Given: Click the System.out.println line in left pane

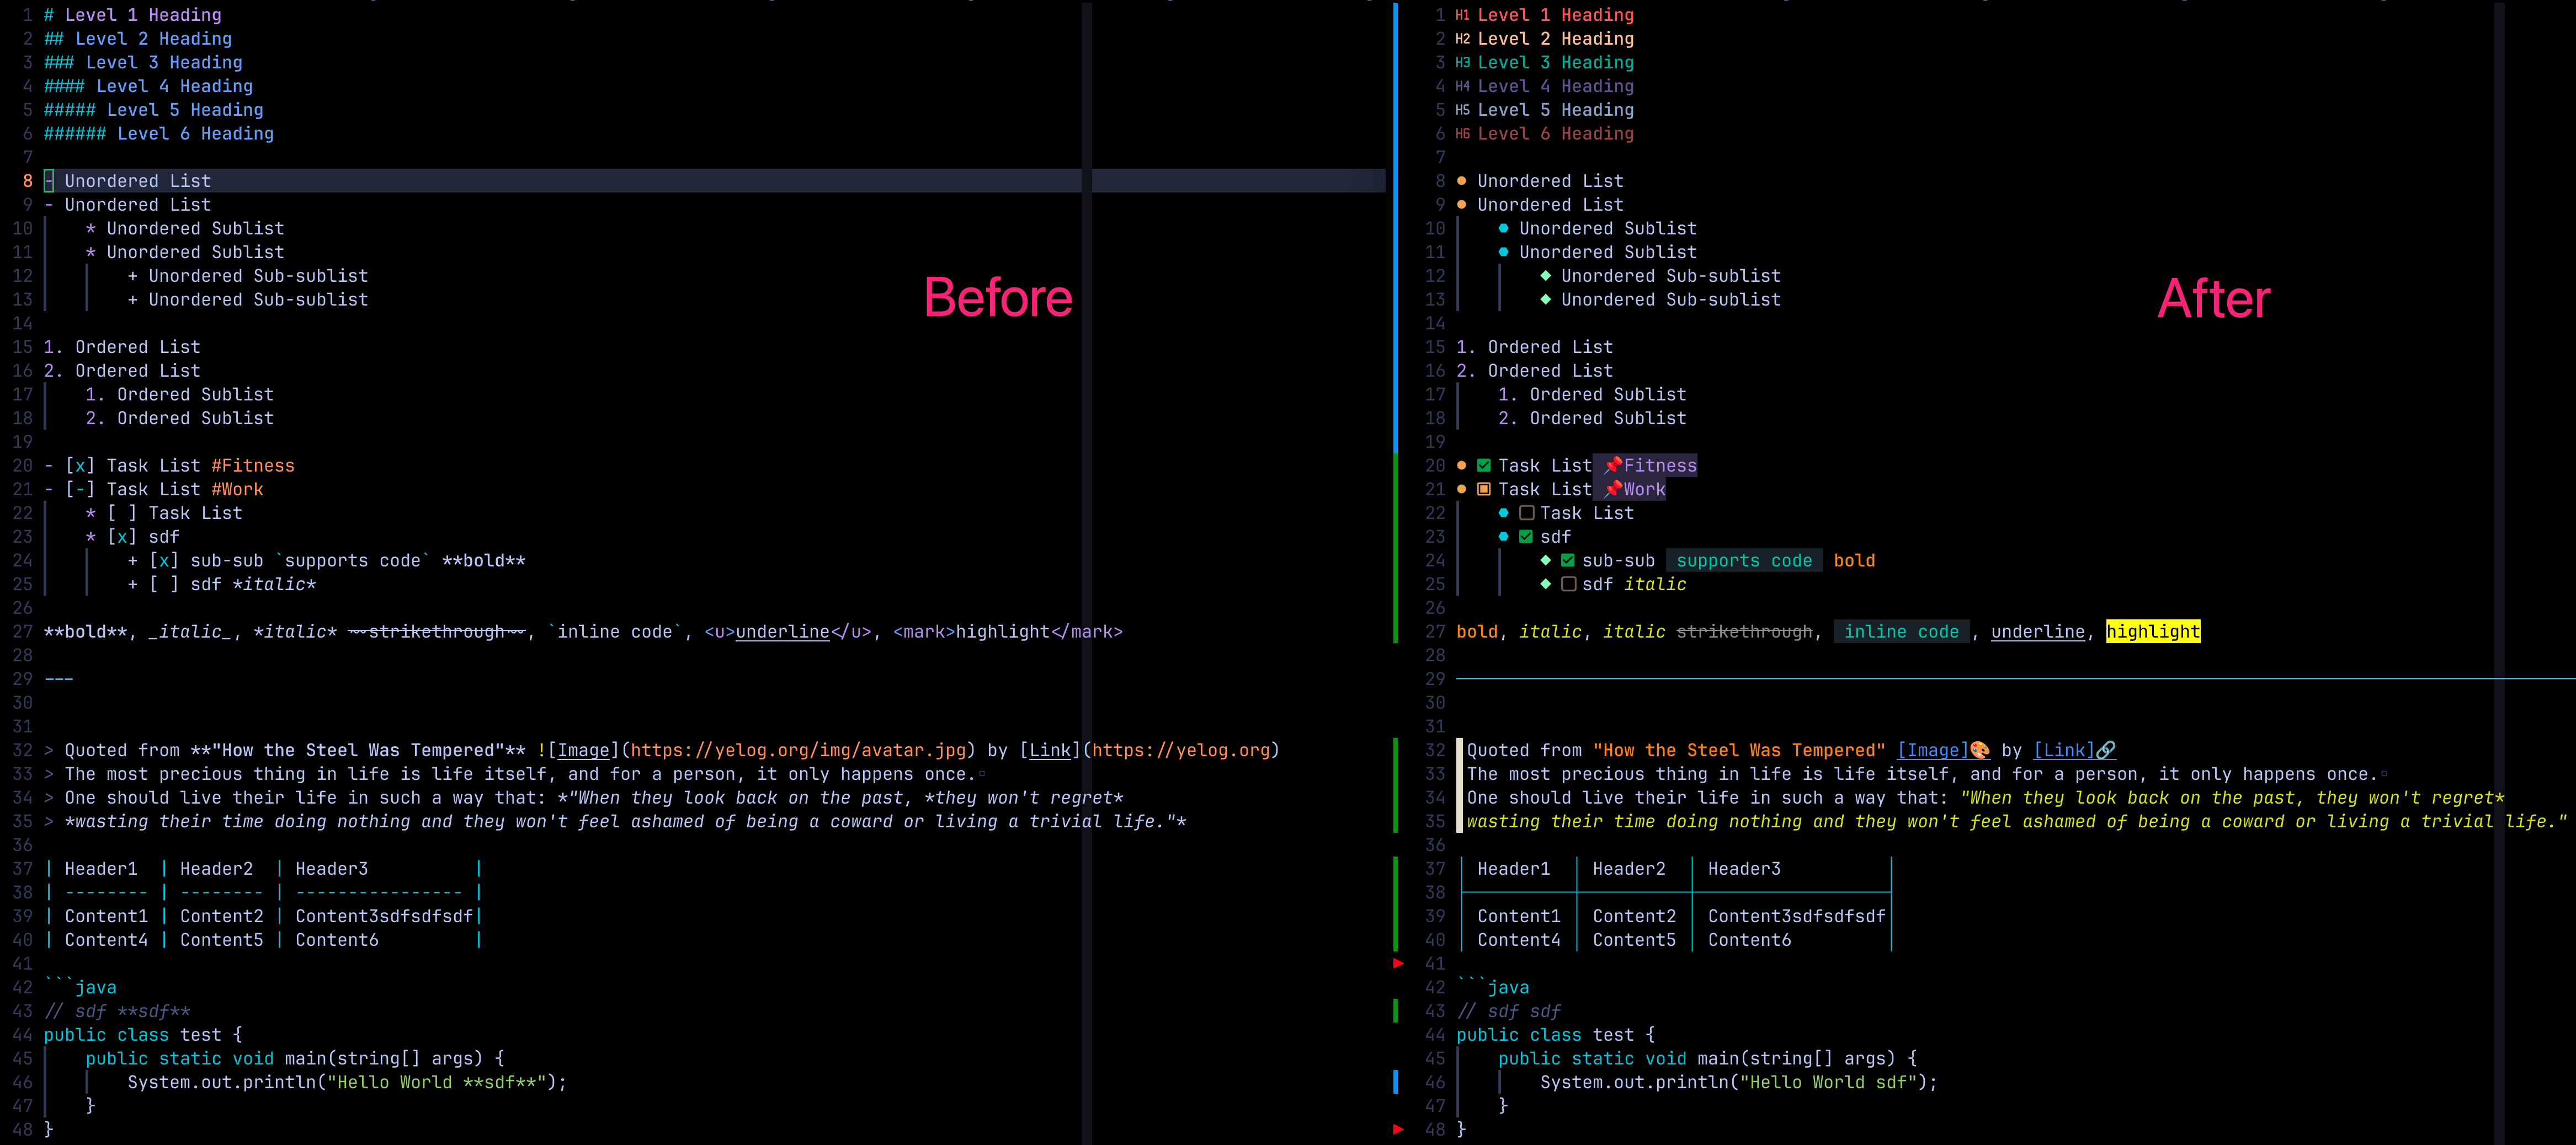Looking at the screenshot, I should click(347, 1082).
